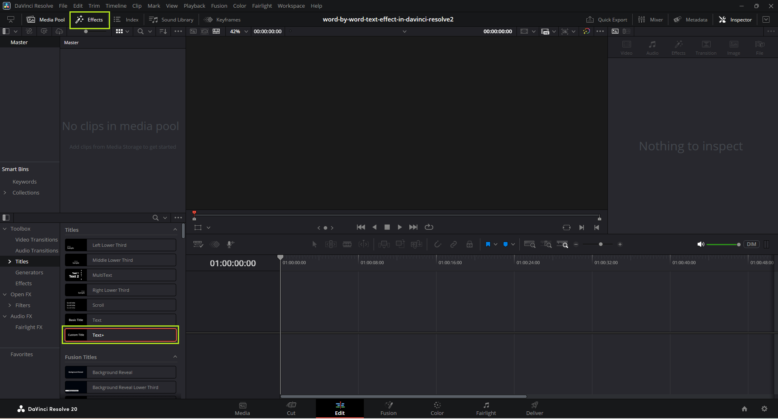Toggle the DIM audio button
This screenshot has width=778, height=419.
tap(751, 244)
